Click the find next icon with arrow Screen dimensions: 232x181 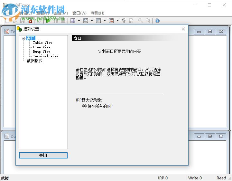pyautogui.click(x=148, y=21)
